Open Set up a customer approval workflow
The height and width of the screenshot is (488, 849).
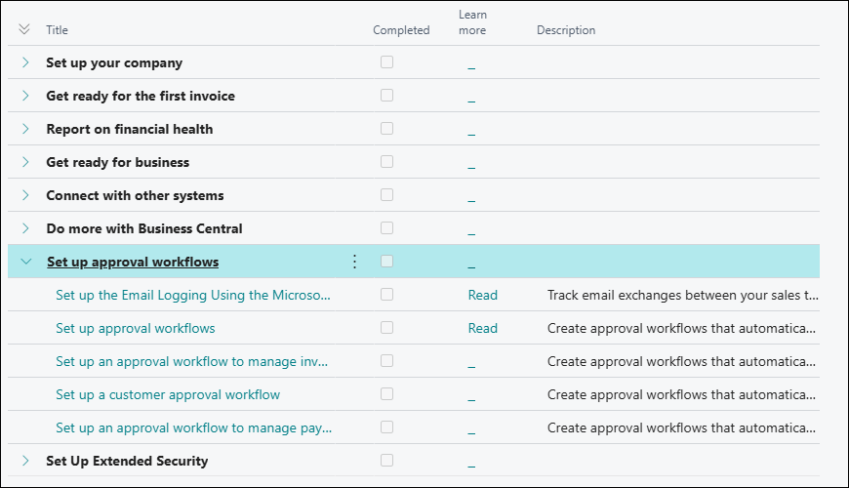[x=168, y=394]
